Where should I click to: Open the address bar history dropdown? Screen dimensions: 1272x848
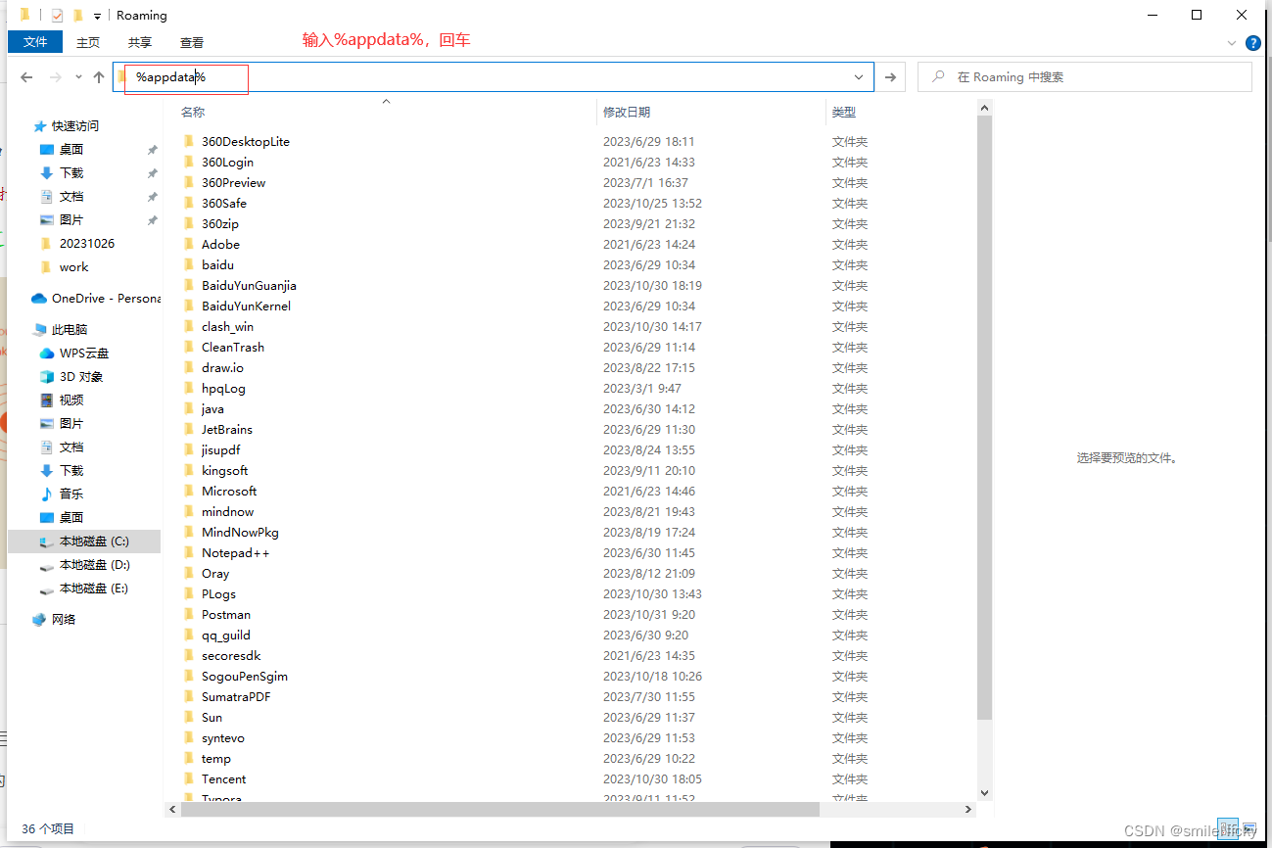coord(859,77)
